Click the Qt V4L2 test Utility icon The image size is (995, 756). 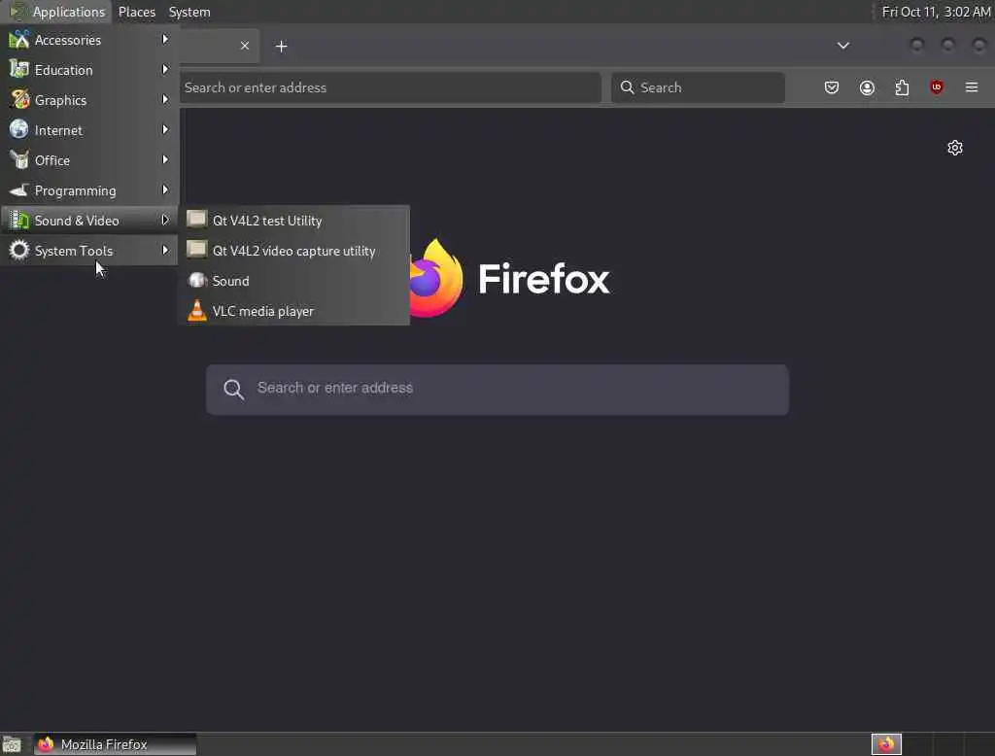tap(196, 219)
